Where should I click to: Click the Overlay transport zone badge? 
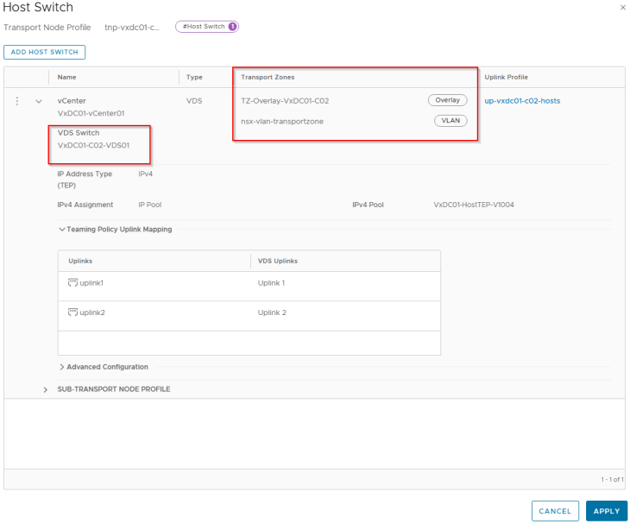[x=447, y=100]
